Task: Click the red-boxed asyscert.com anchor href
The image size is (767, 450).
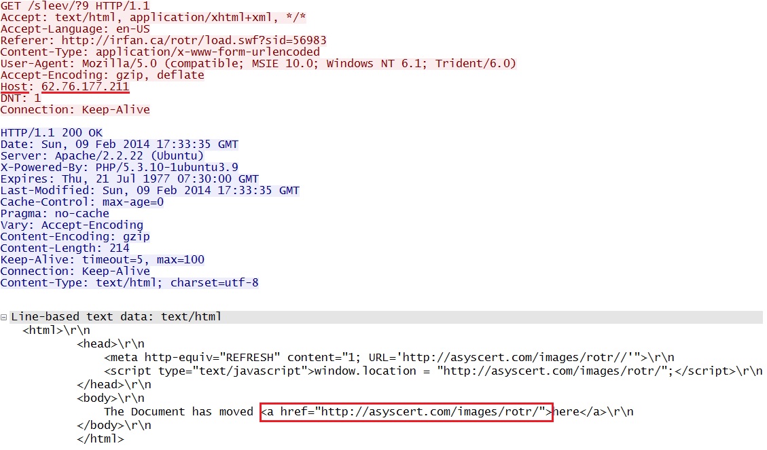Action: click(x=406, y=411)
